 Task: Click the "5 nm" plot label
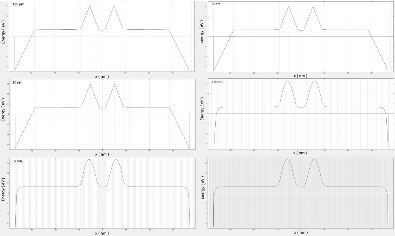click(x=18, y=161)
